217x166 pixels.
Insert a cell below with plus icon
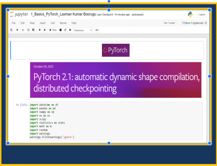tap(17, 30)
